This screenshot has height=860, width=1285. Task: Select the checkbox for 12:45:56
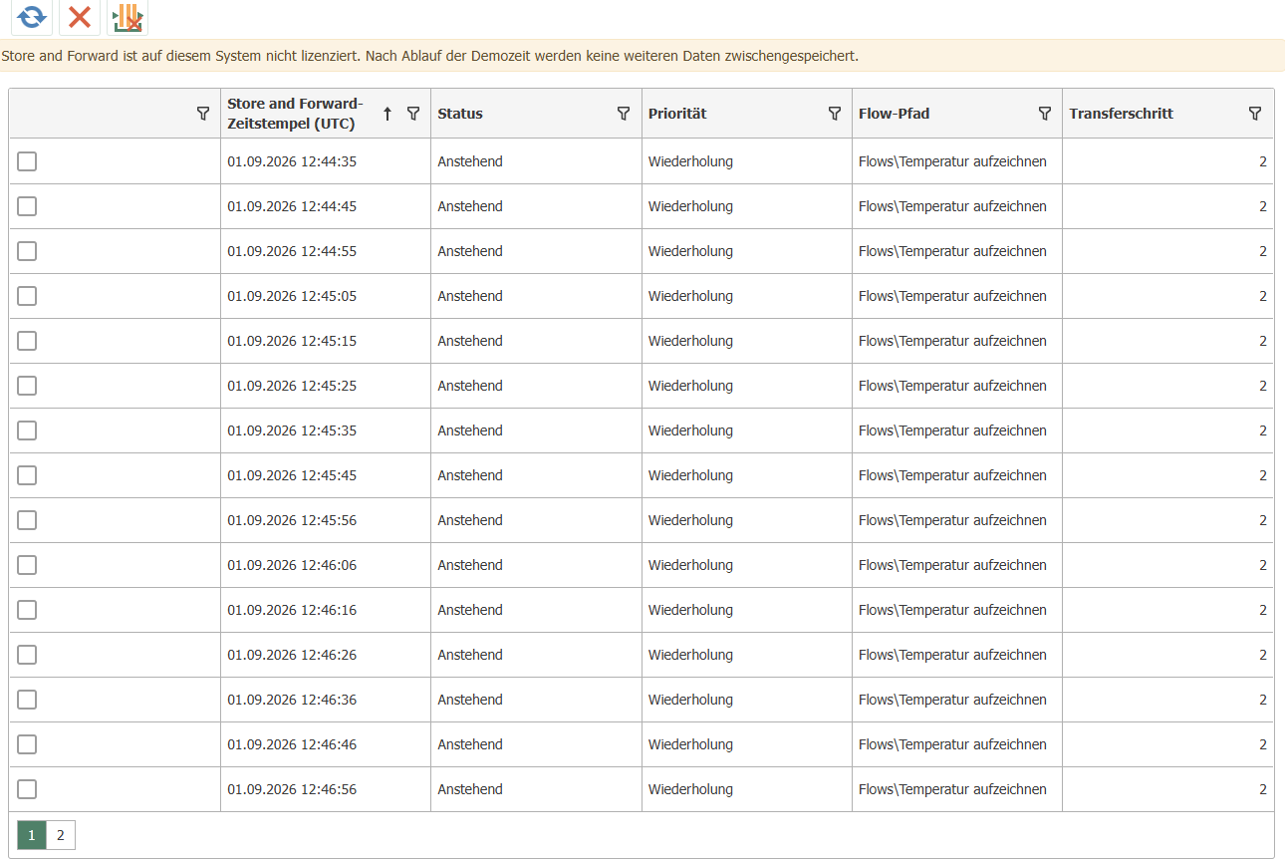27,520
